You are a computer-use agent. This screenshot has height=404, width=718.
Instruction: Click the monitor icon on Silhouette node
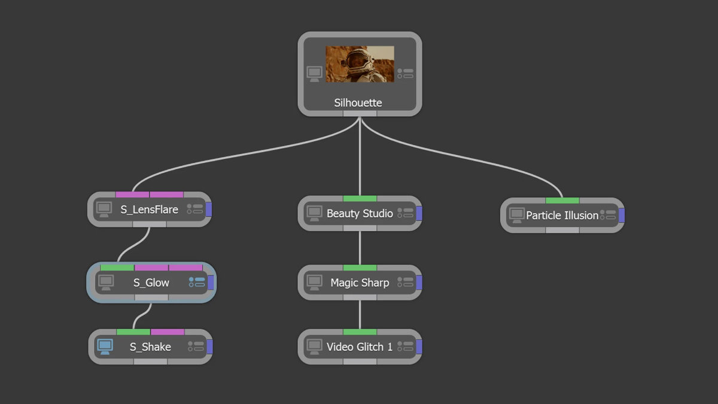click(x=314, y=74)
